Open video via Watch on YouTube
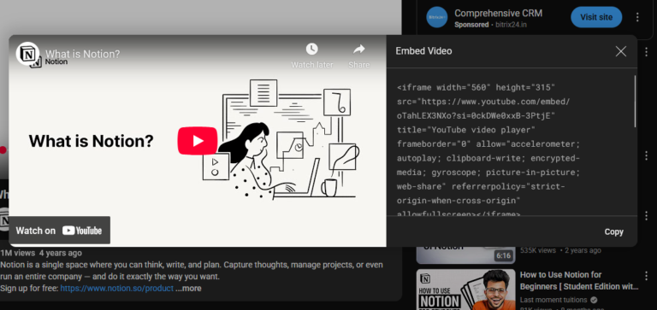The height and width of the screenshot is (310, 657). 59,231
